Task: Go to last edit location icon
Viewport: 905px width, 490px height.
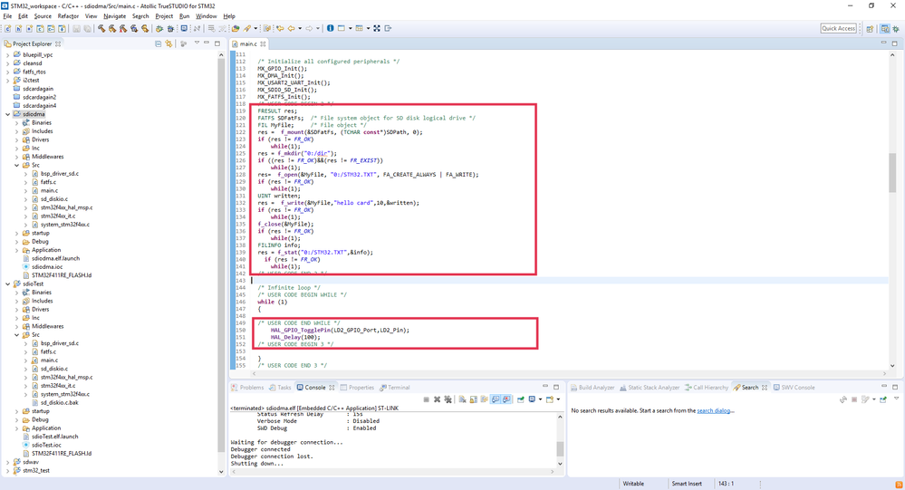Action: [x=280, y=28]
